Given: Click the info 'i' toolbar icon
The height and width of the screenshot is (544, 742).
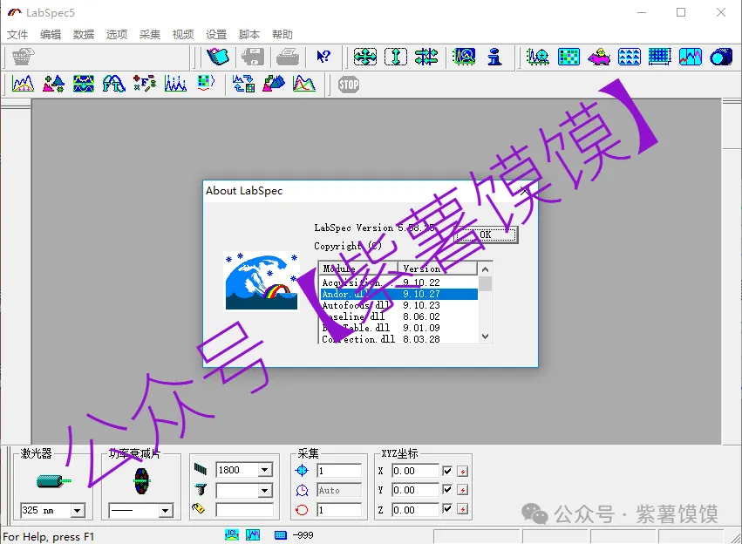Looking at the screenshot, I should click(x=495, y=57).
